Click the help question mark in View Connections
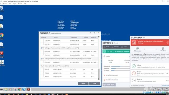This screenshot has width=169, height=95. (x=91, y=33)
